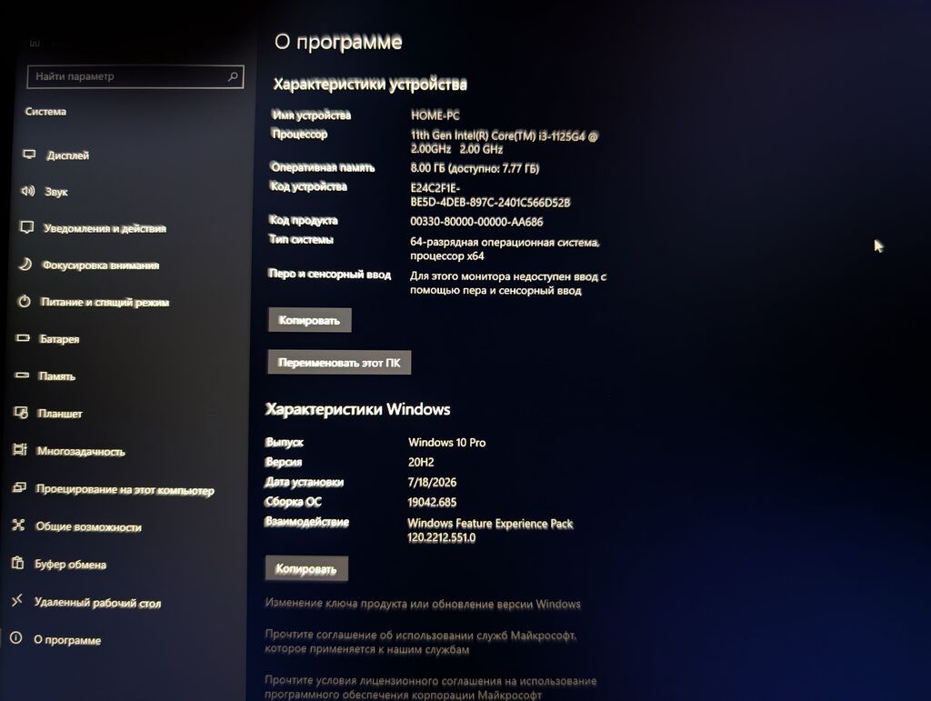
Task: Click the Remote Desktop icon
Action: pos(17,600)
